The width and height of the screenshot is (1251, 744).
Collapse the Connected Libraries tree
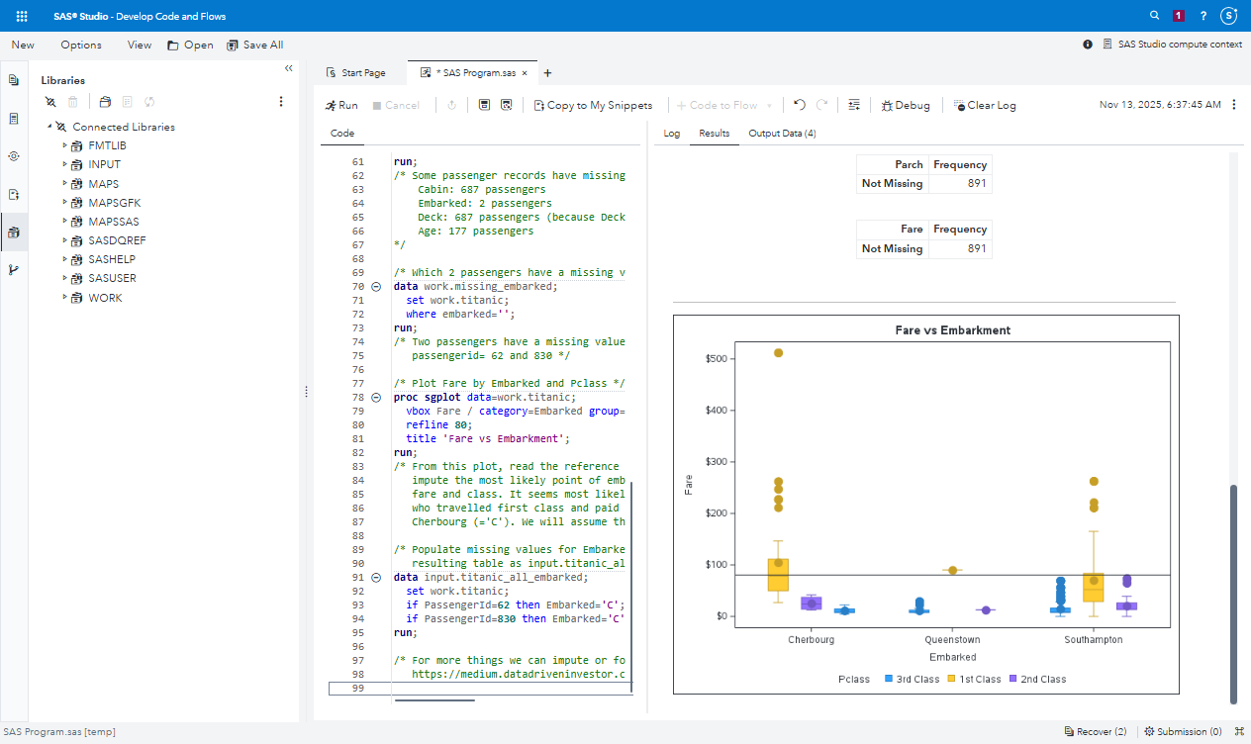click(x=48, y=127)
